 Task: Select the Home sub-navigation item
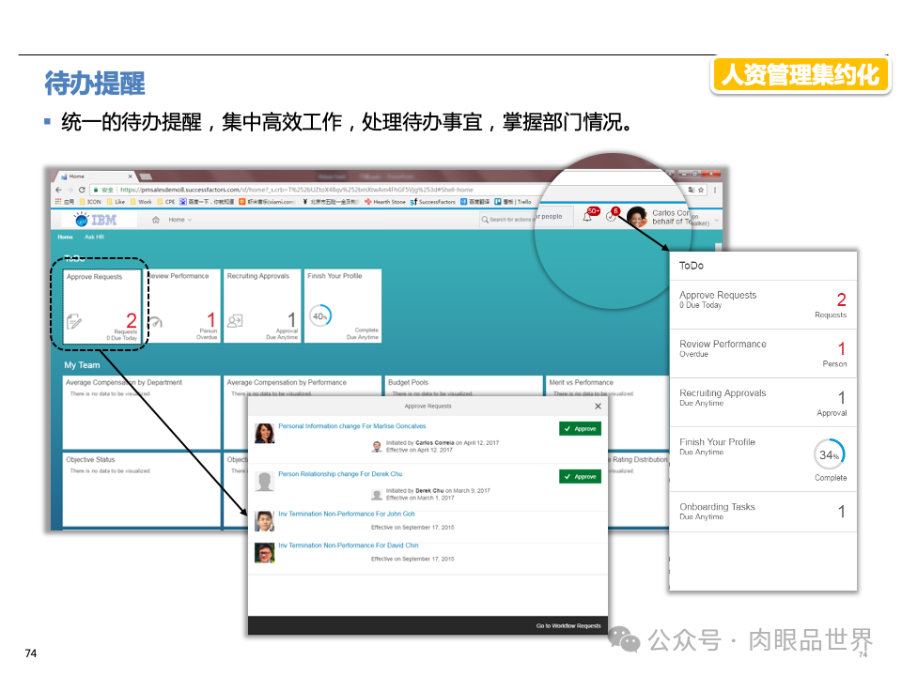(x=65, y=237)
